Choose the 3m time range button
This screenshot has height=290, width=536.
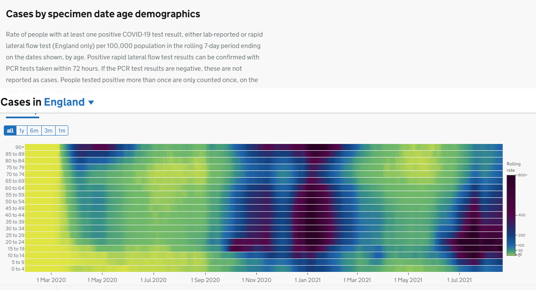tap(48, 131)
